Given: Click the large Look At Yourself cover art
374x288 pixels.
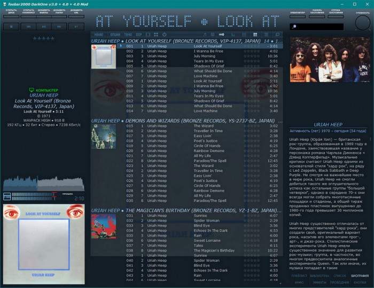Looking at the screenshot, I should click(x=44, y=244).
